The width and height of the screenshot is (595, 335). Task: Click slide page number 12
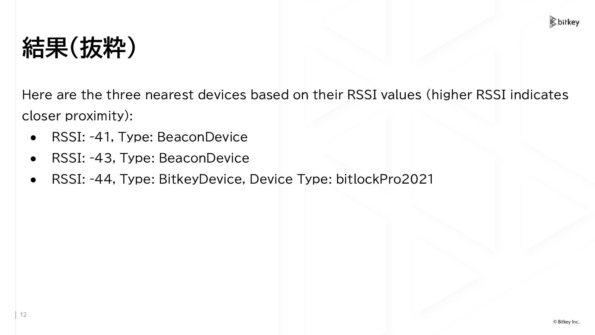pyautogui.click(x=23, y=315)
